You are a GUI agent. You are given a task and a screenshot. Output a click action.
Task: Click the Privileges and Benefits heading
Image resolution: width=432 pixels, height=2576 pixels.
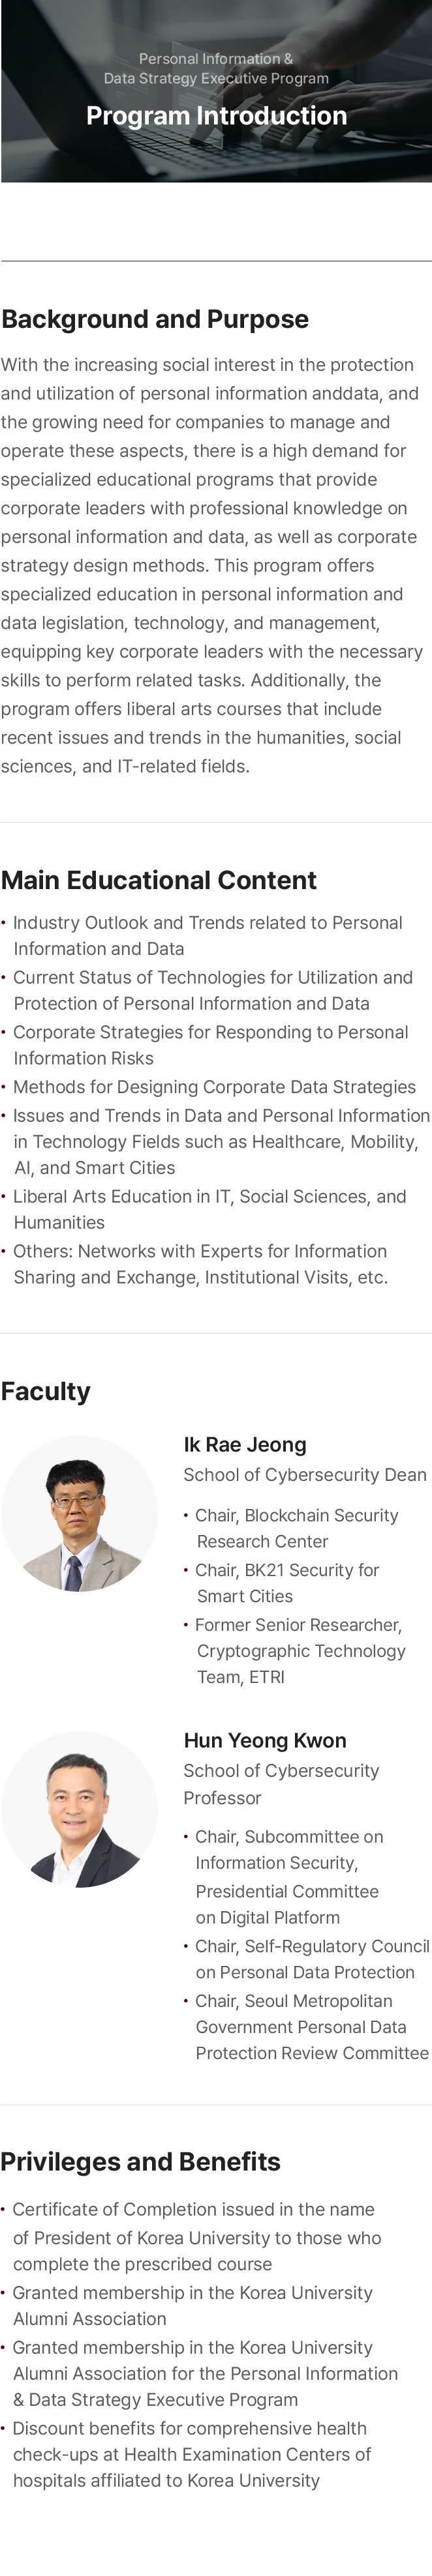click(140, 2162)
